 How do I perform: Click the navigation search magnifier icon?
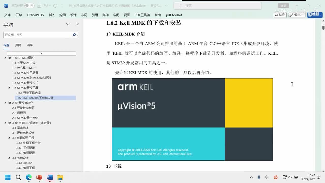(x=74, y=35)
